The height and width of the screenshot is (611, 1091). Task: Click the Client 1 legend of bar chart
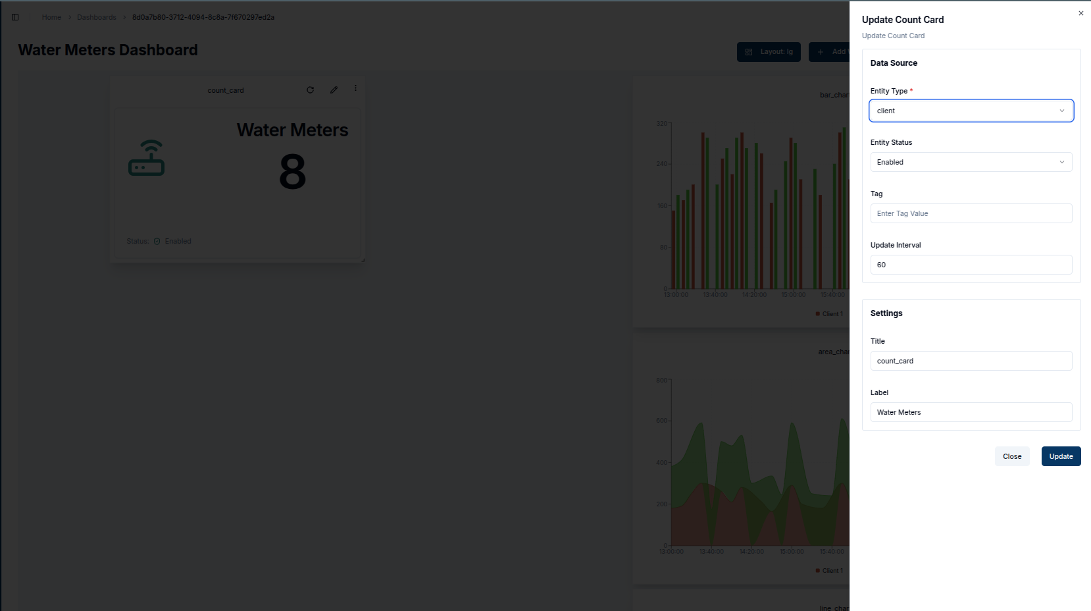[x=829, y=314]
